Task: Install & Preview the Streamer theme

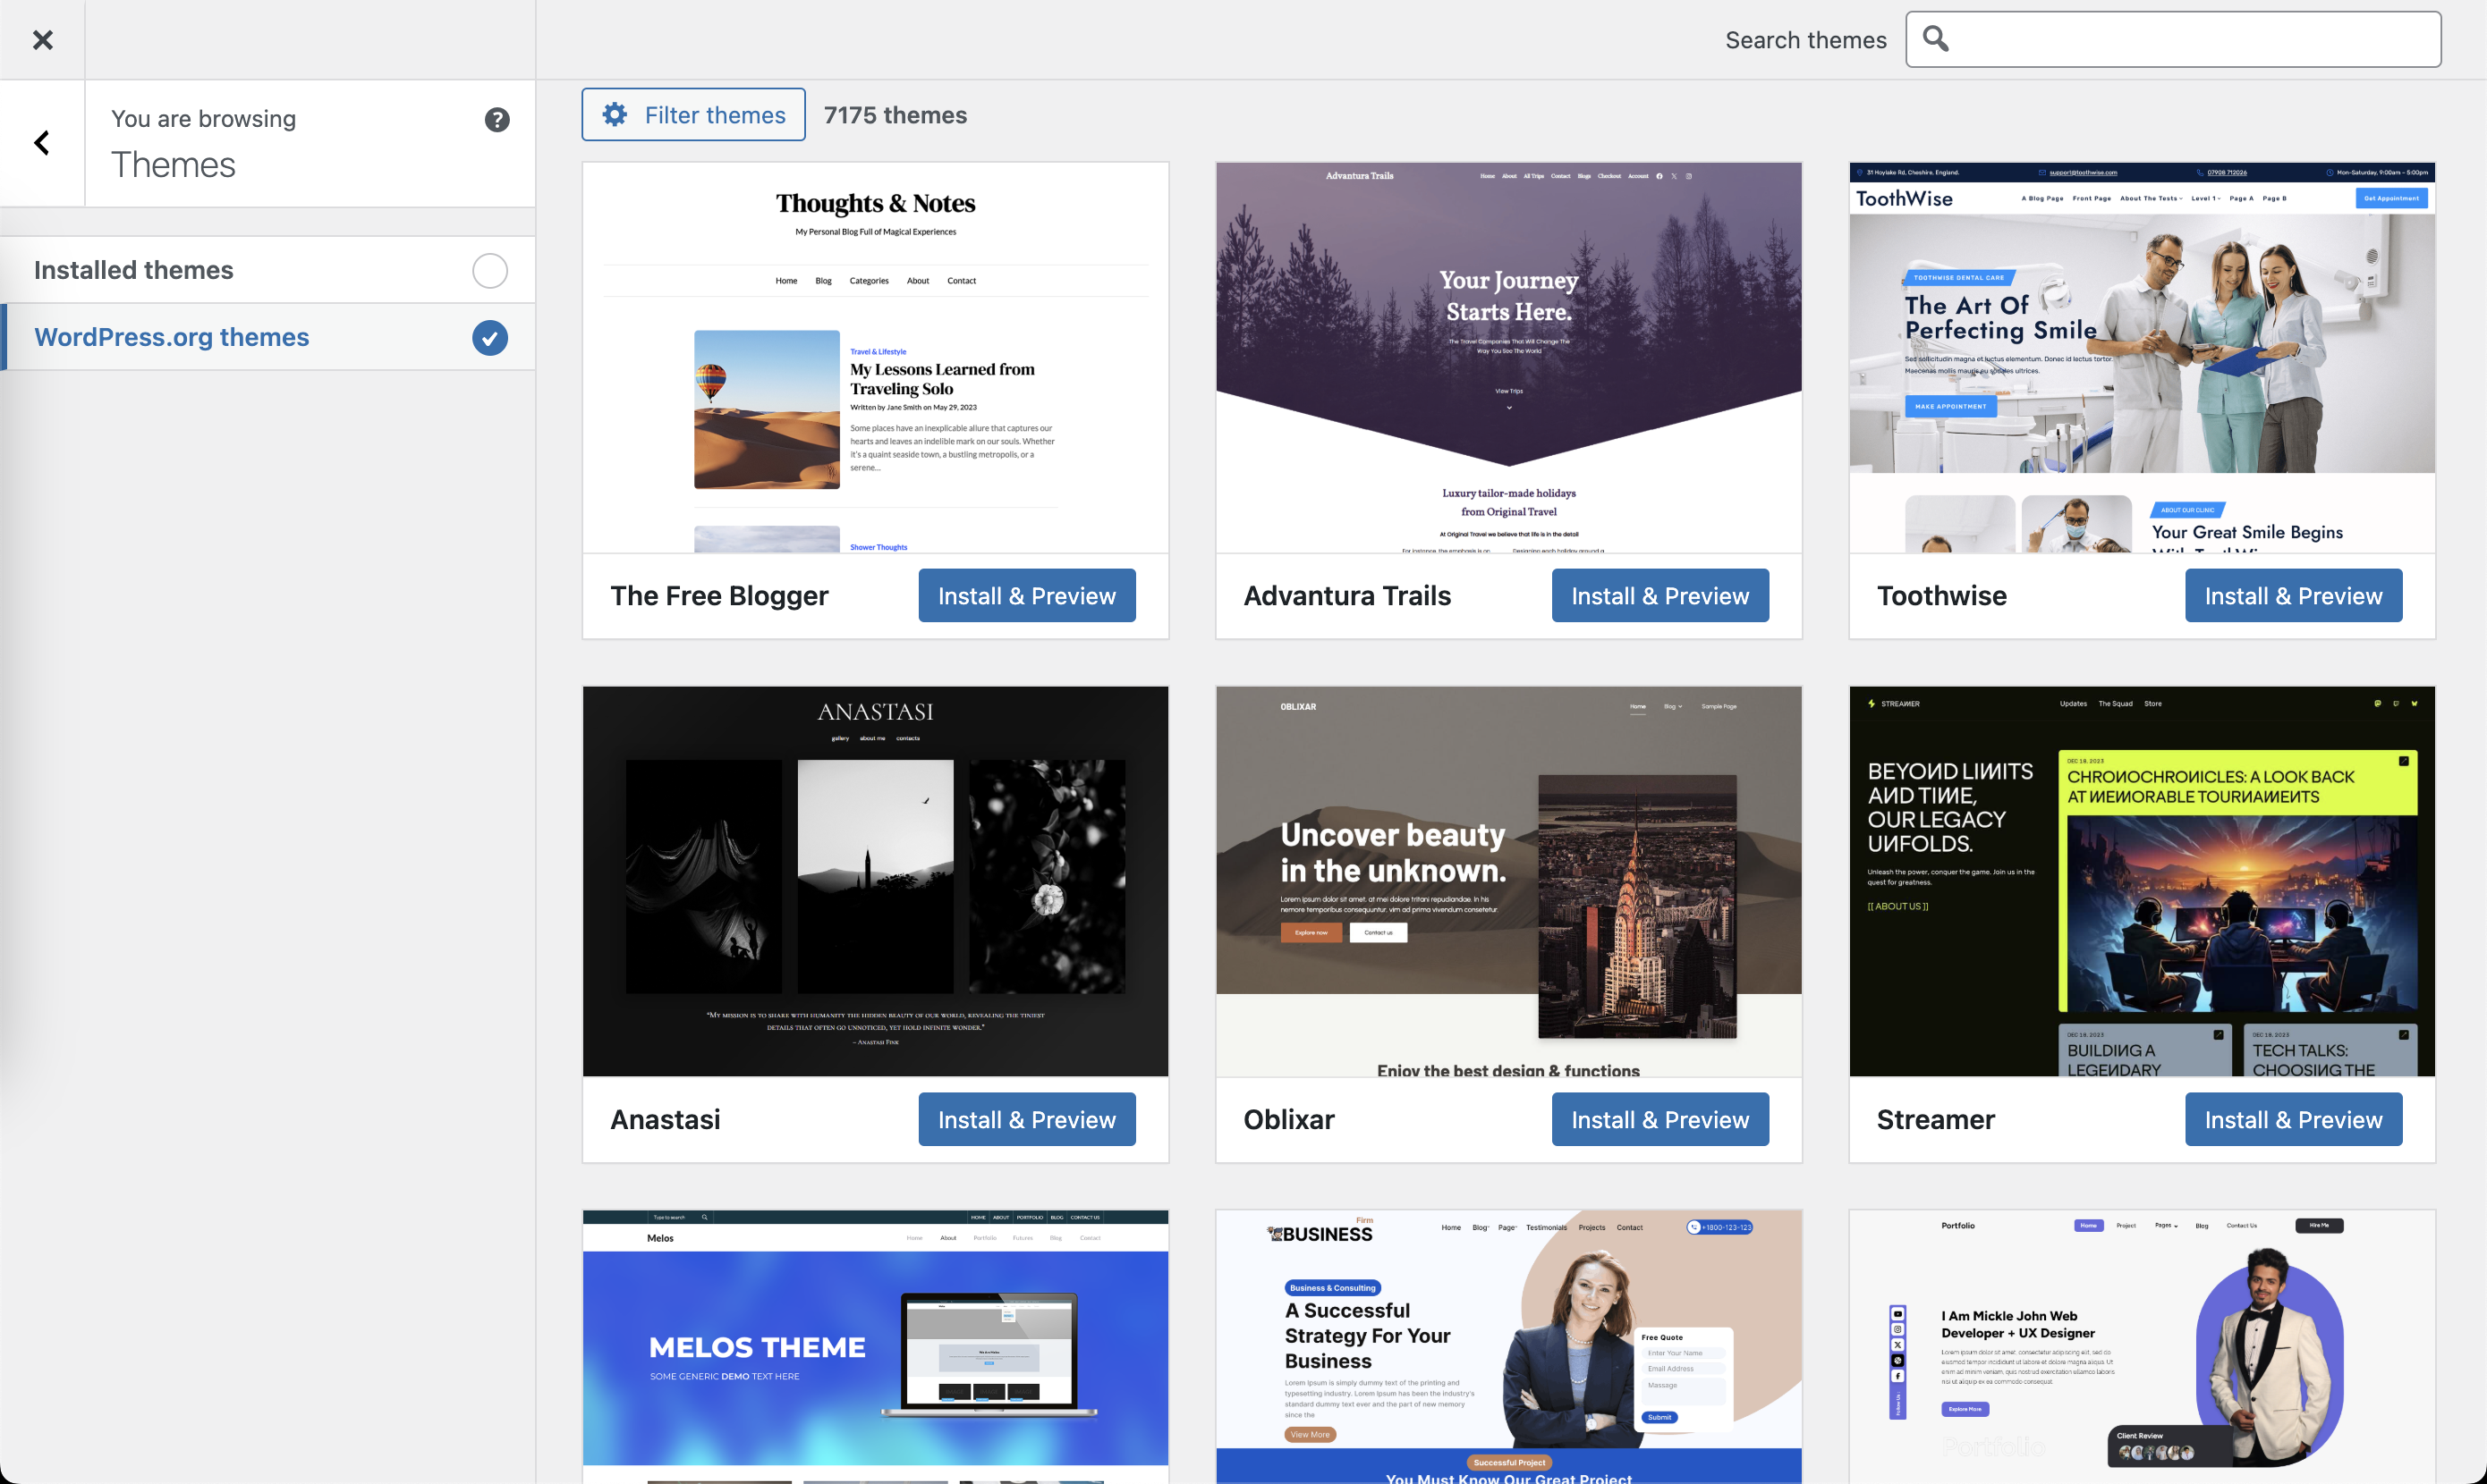Action: (x=2293, y=1120)
